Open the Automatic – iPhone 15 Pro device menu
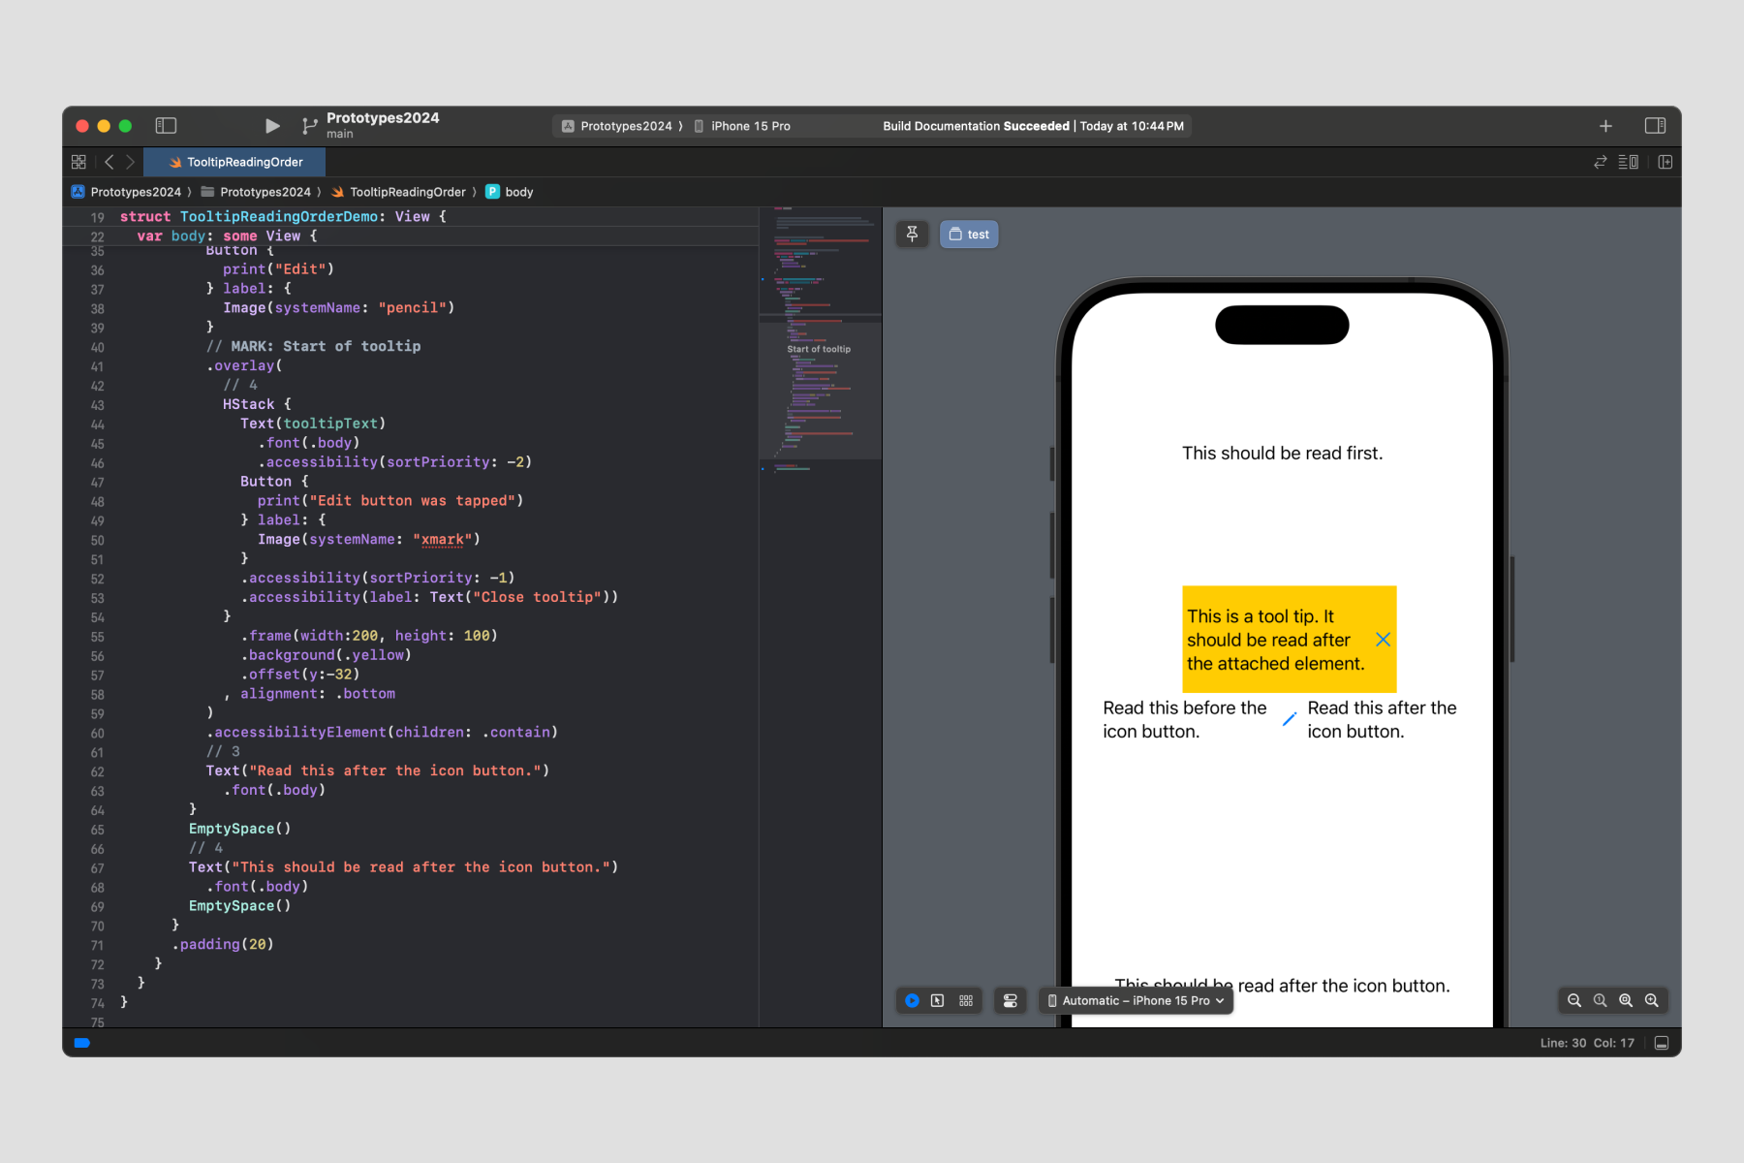This screenshot has height=1163, width=1744. (x=1136, y=1000)
